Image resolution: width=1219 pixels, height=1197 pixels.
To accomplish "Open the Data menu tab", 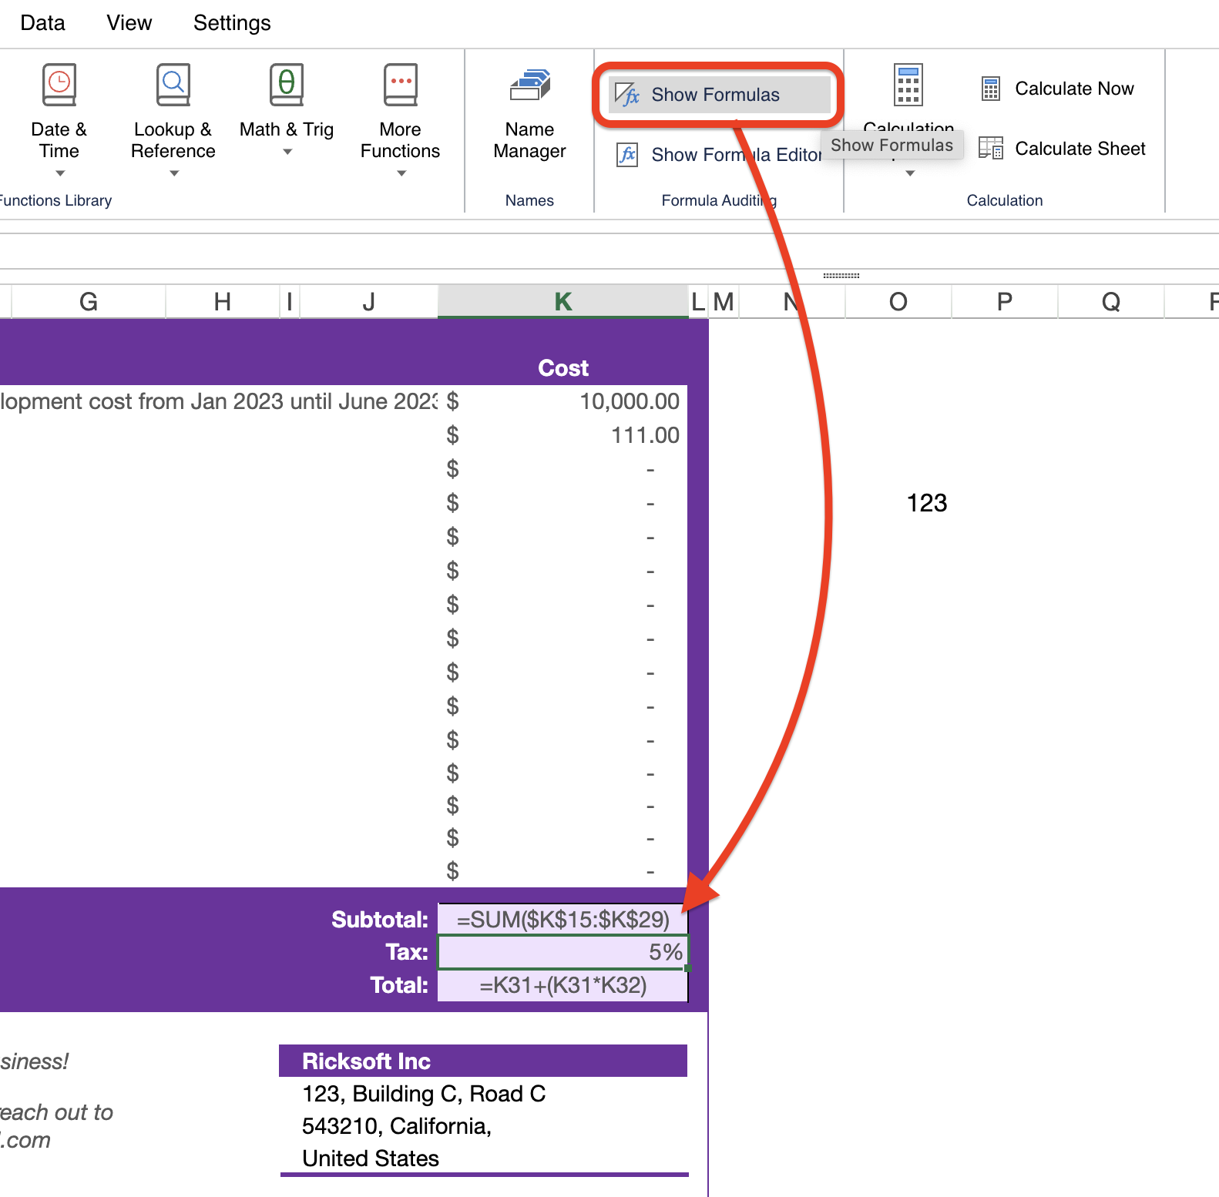I will coord(43,23).
